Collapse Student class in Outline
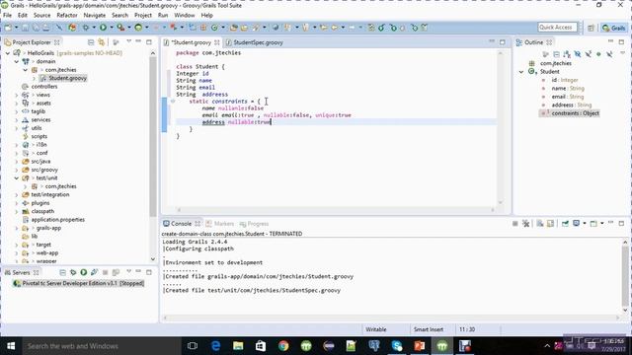The height and width of the screenshot is (355, 632). coord(521,72)
